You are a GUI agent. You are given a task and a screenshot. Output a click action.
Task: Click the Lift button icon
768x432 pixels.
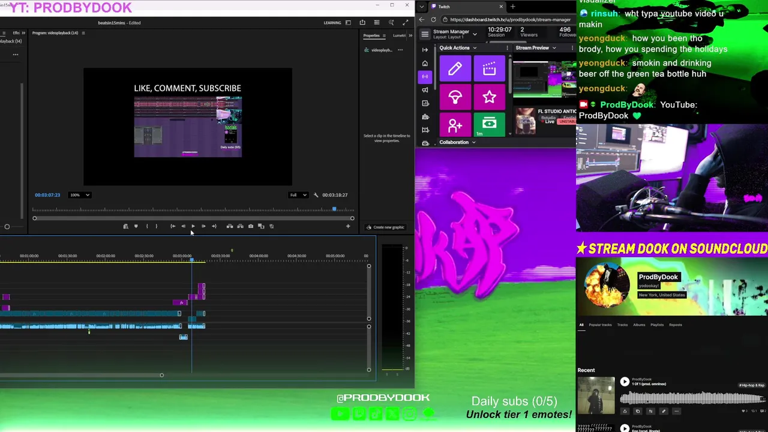[x=230, y=226]
